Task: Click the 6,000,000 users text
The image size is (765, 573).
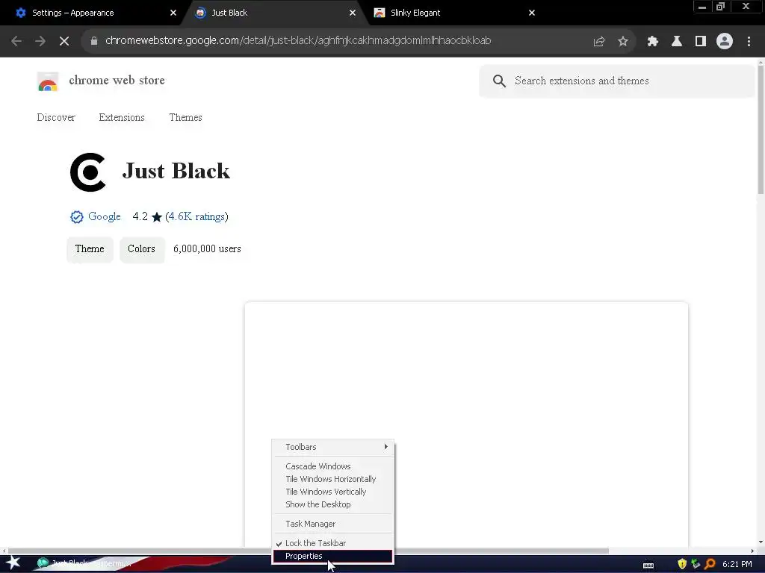Action: click(207, 249)
